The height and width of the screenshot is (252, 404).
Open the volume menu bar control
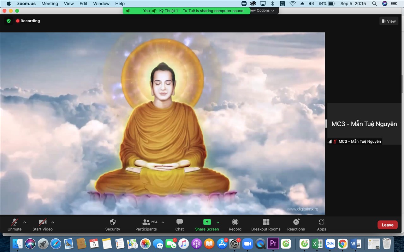tap(311, 3)
